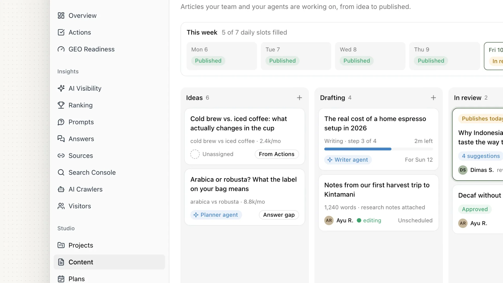The height and width of the screenshot is (283, 503).
Task: Click the AI Visibility sparkle icon
Action: point(61,89)
